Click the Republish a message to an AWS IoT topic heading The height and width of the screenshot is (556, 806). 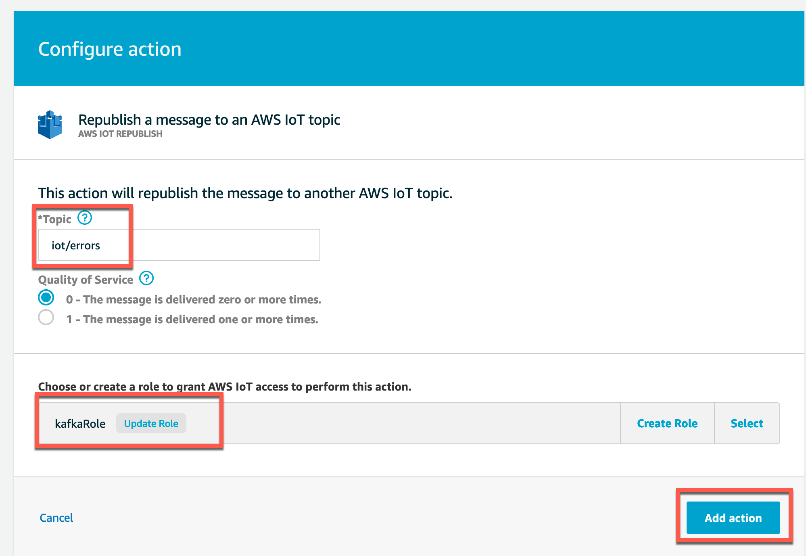point(209,120)
